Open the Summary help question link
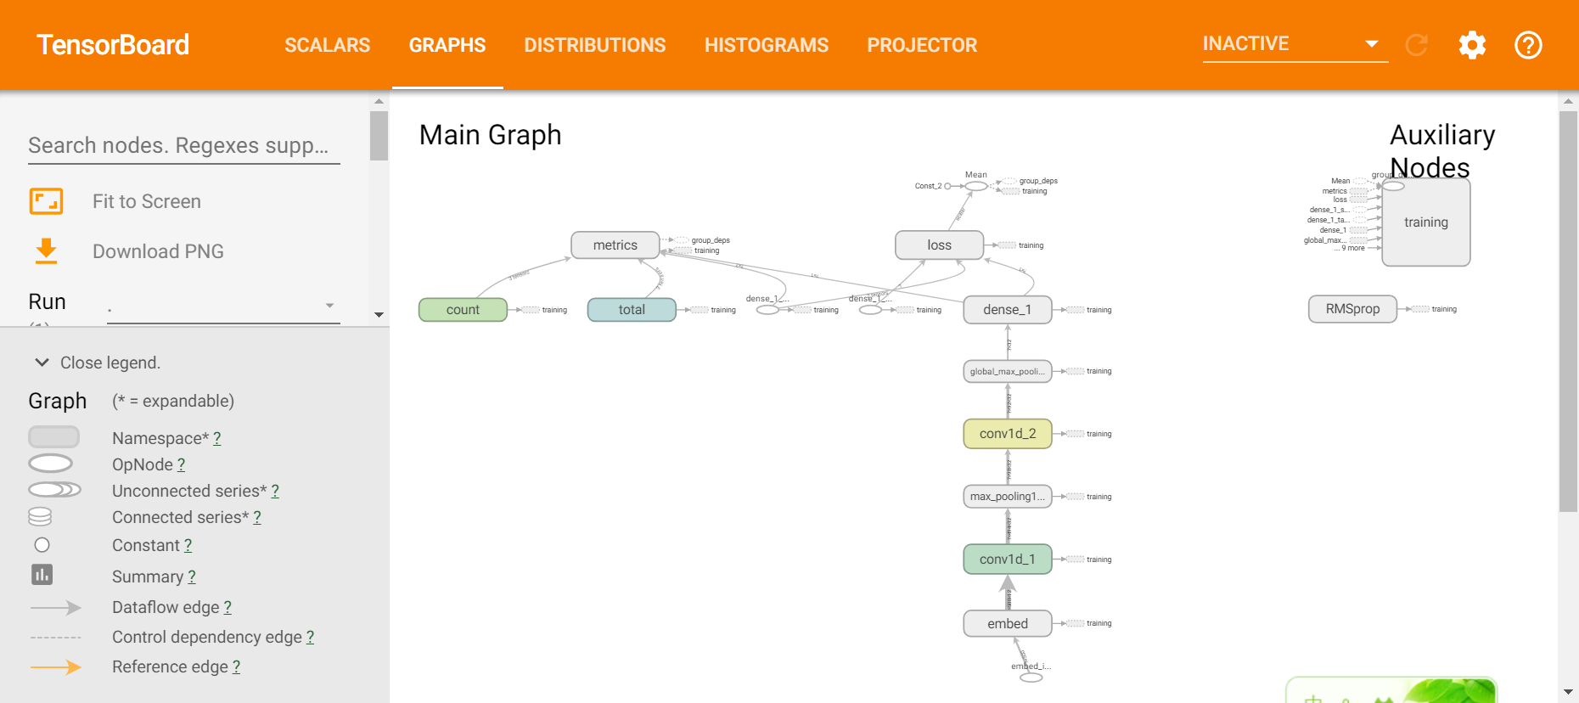The height and width of the screenshot is (703, 1579). point(192,576)
